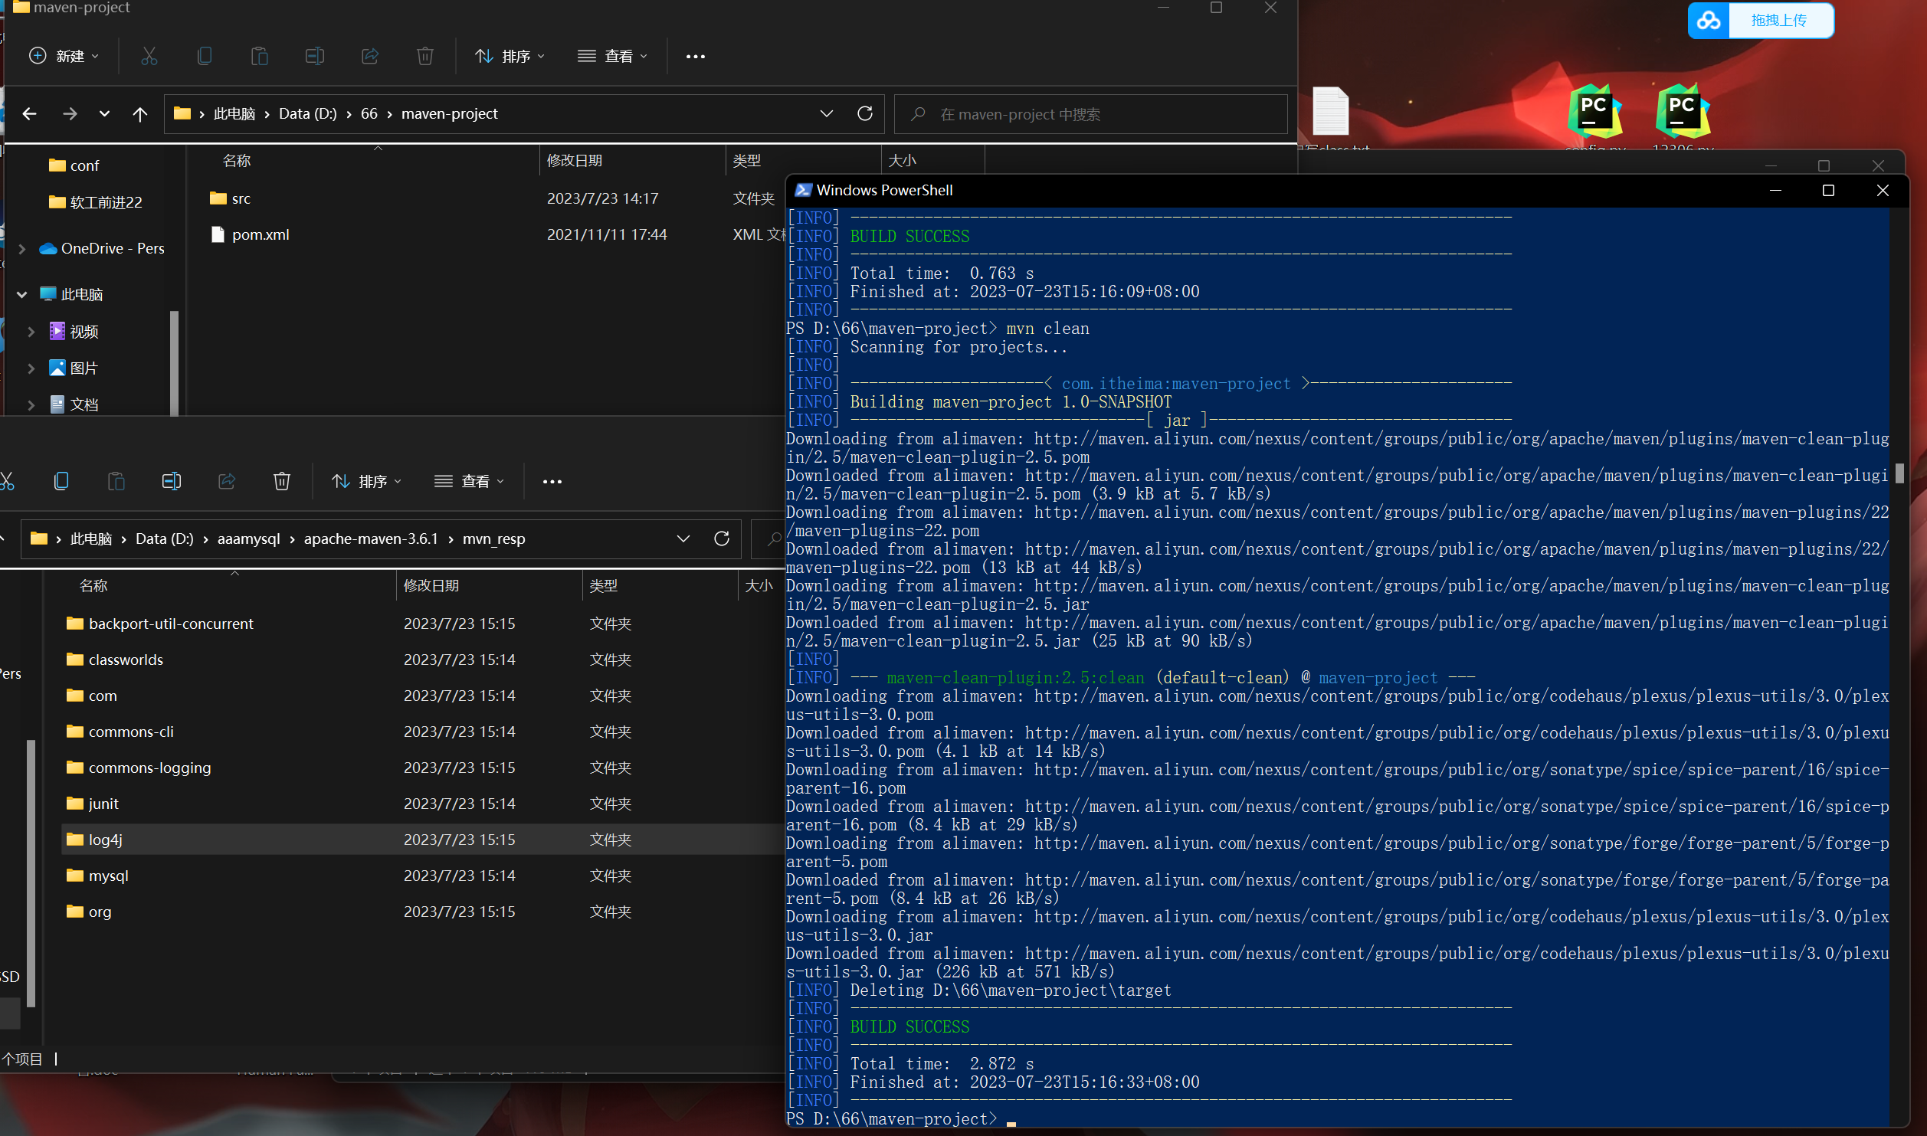Click the share icon in top explorer toolbar
This screenshot has width=1927, height=1136.
coord(370,56)
